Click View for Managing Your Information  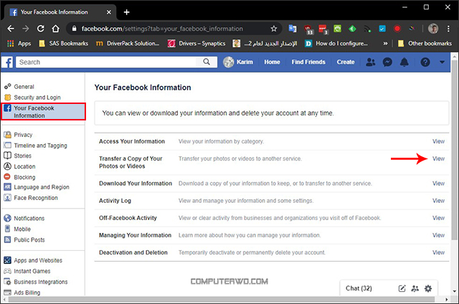pos(438,235)
